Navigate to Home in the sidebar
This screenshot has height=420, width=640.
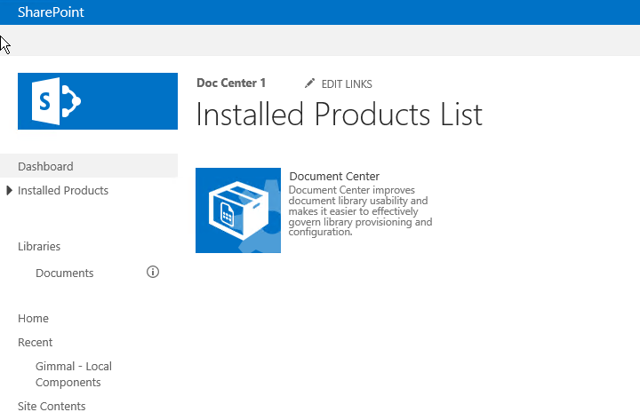pos(33,318)
